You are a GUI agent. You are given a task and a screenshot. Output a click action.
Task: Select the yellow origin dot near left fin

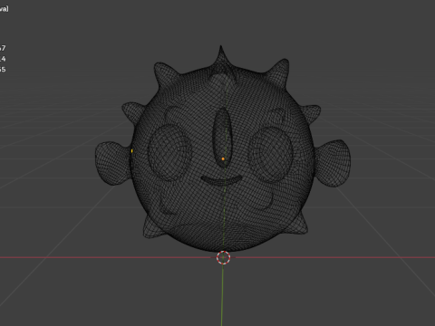132,150
